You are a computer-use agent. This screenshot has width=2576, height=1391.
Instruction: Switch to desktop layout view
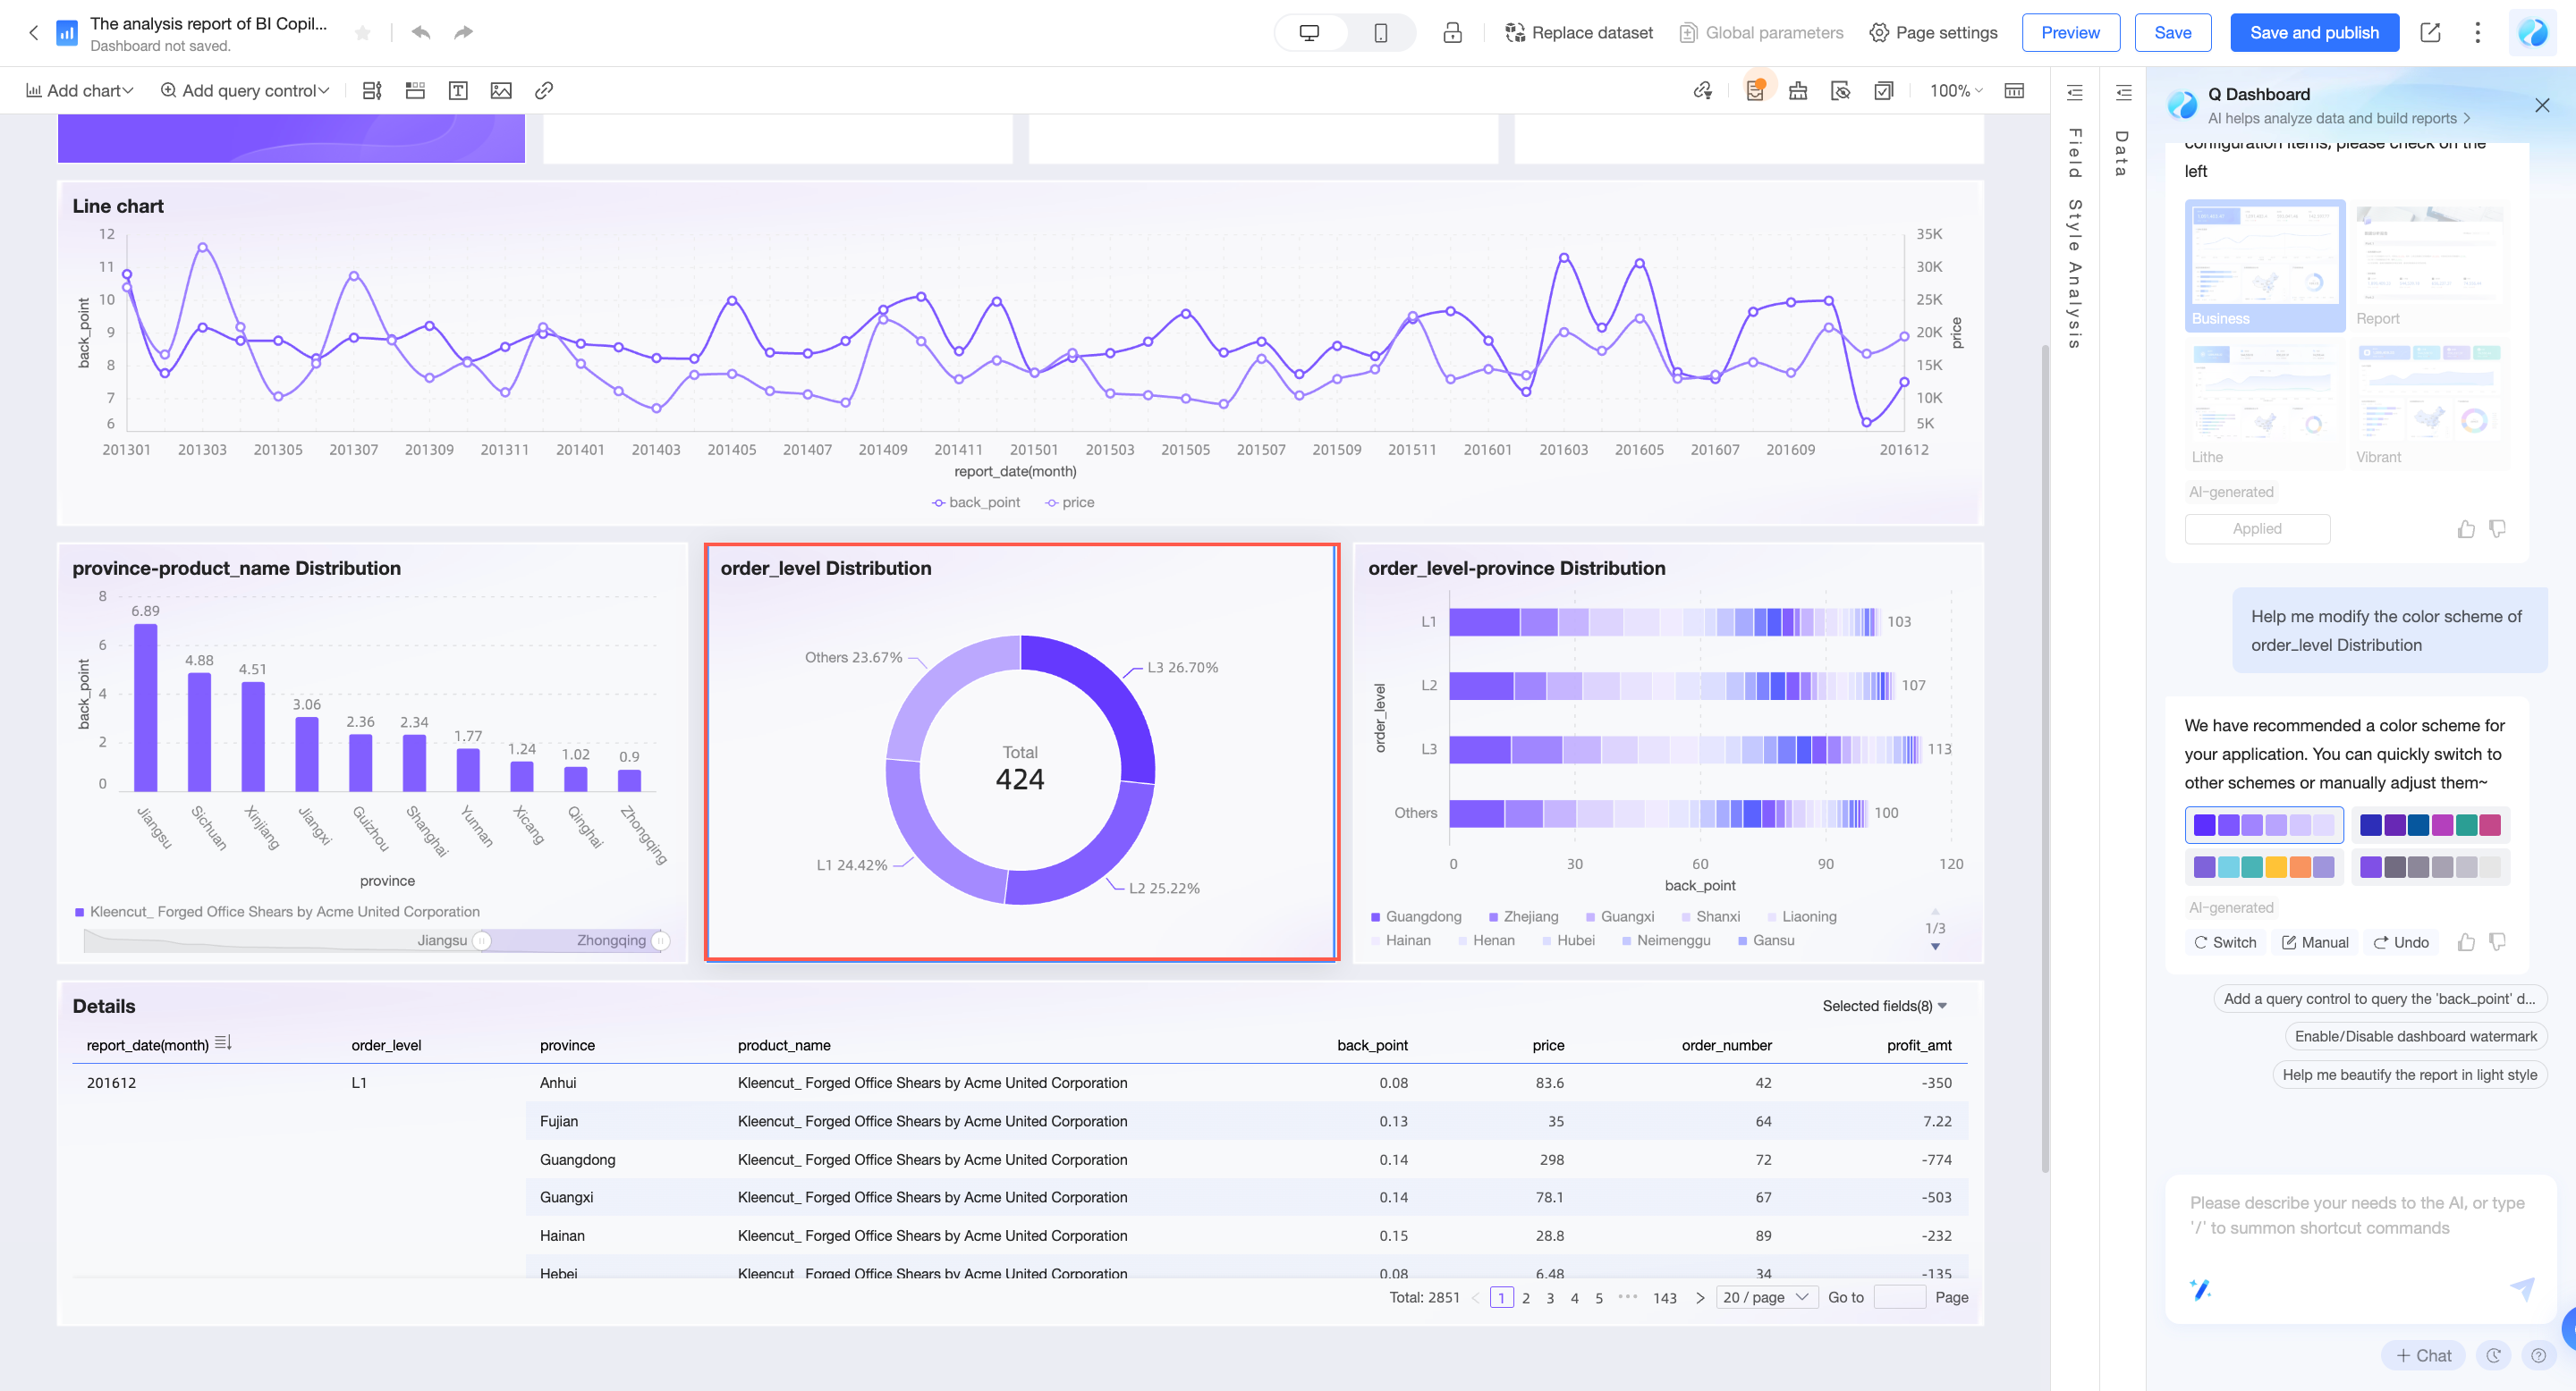point(1309,33)
